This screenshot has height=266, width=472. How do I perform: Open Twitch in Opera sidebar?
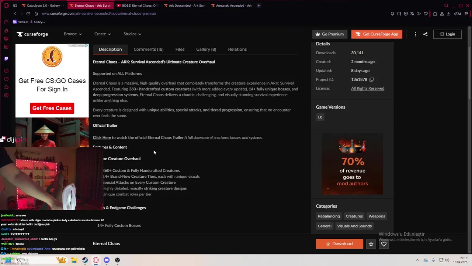pyautogui.click(x=6, y=59)
